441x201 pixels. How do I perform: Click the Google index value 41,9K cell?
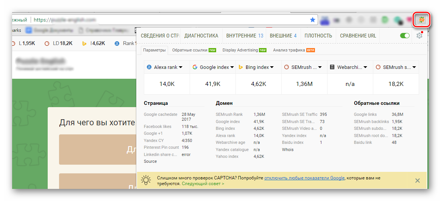[x=213, y=84]
